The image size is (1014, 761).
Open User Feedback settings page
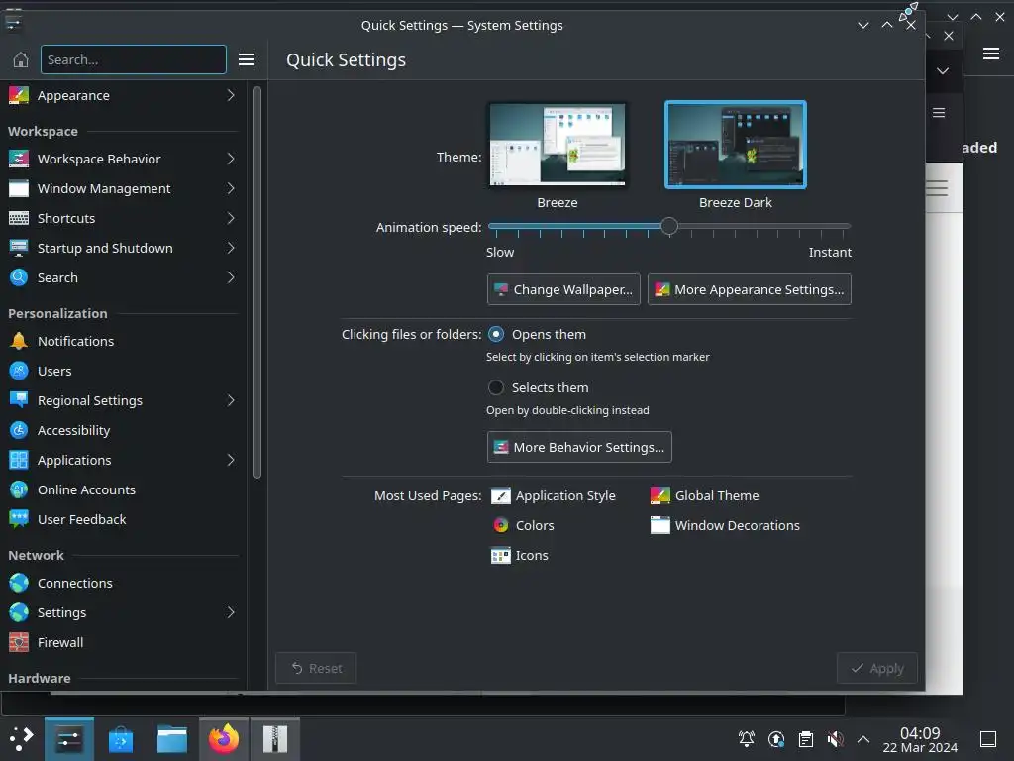(123, 519)
